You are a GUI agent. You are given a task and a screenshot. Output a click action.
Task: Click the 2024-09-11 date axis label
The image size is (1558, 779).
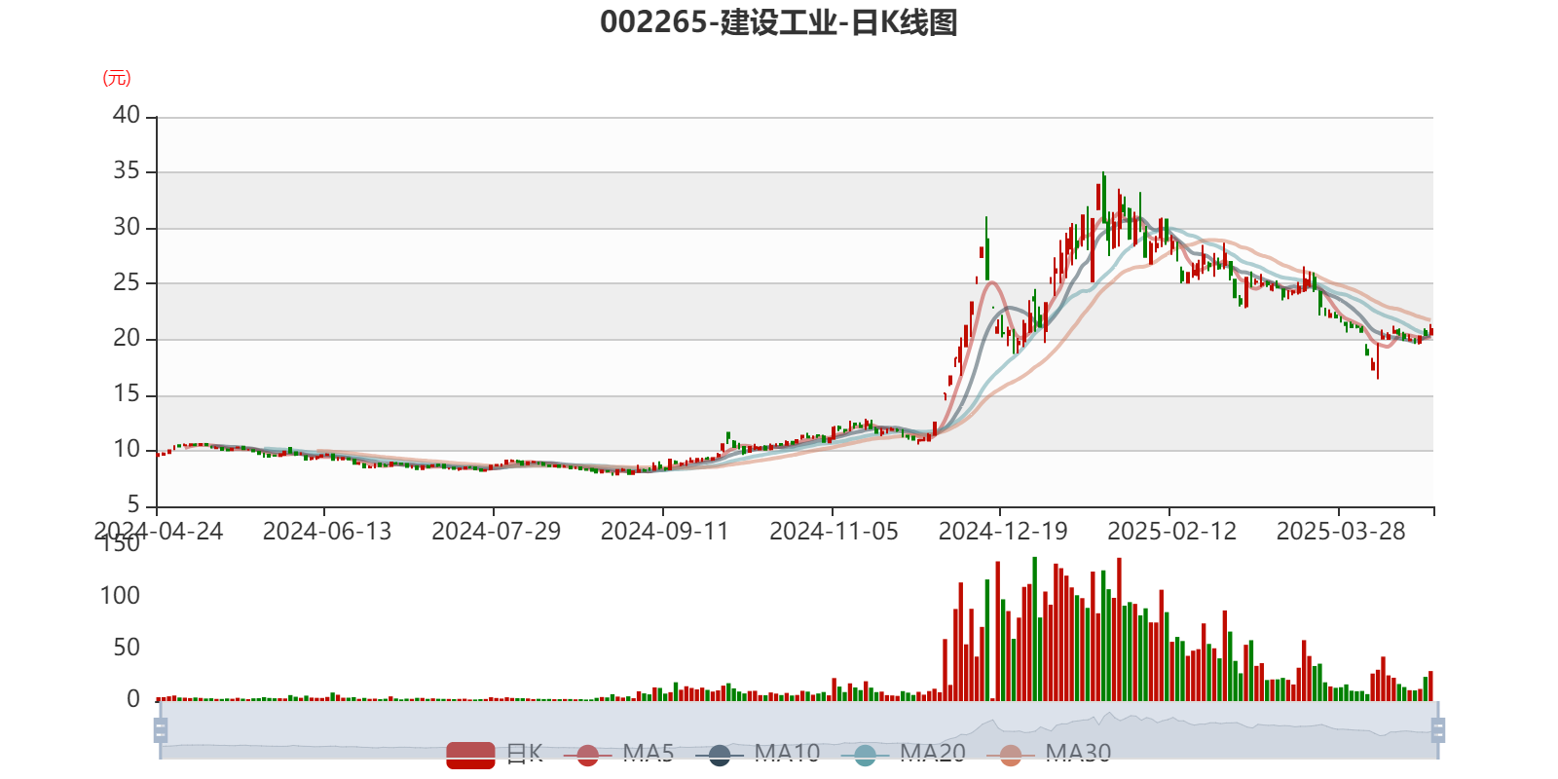[x=665, y=532]
